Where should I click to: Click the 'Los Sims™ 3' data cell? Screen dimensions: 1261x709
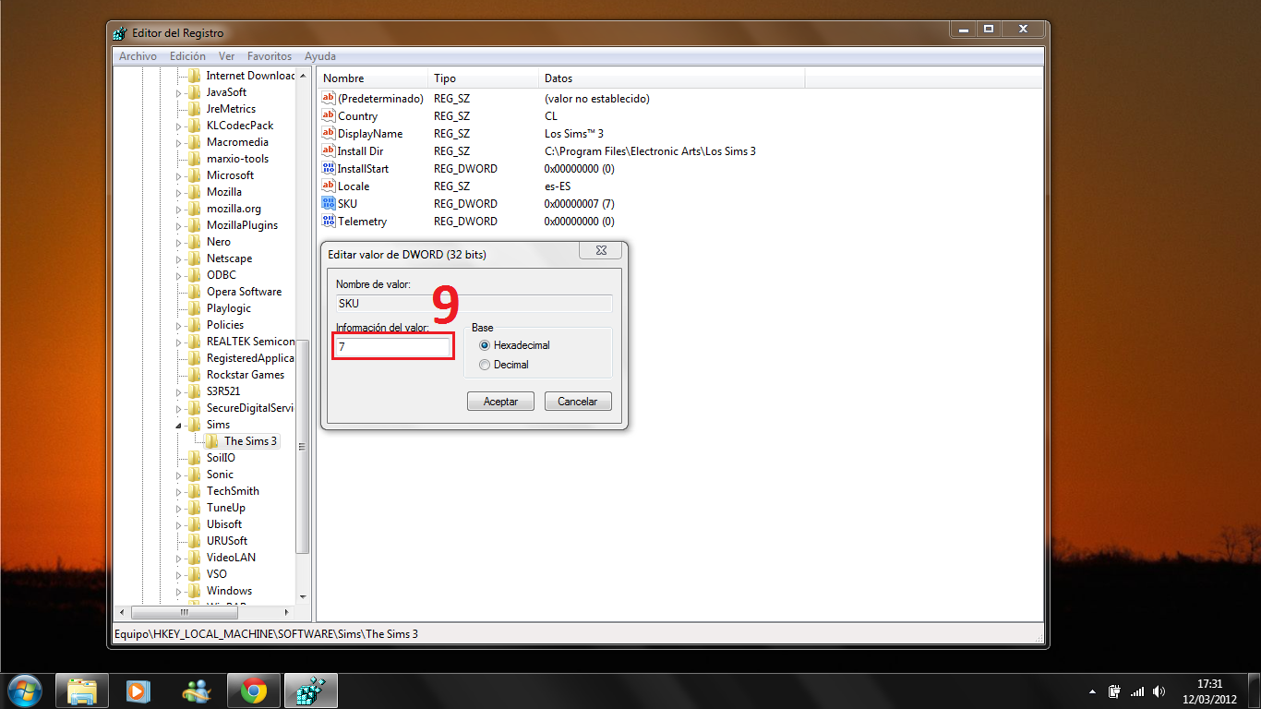573,133
